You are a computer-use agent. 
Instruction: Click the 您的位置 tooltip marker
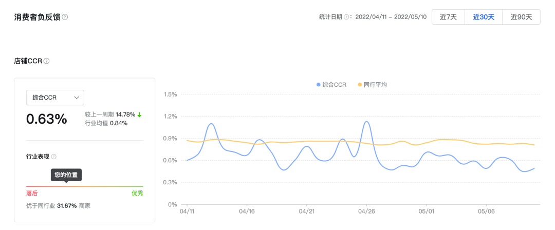66,175
